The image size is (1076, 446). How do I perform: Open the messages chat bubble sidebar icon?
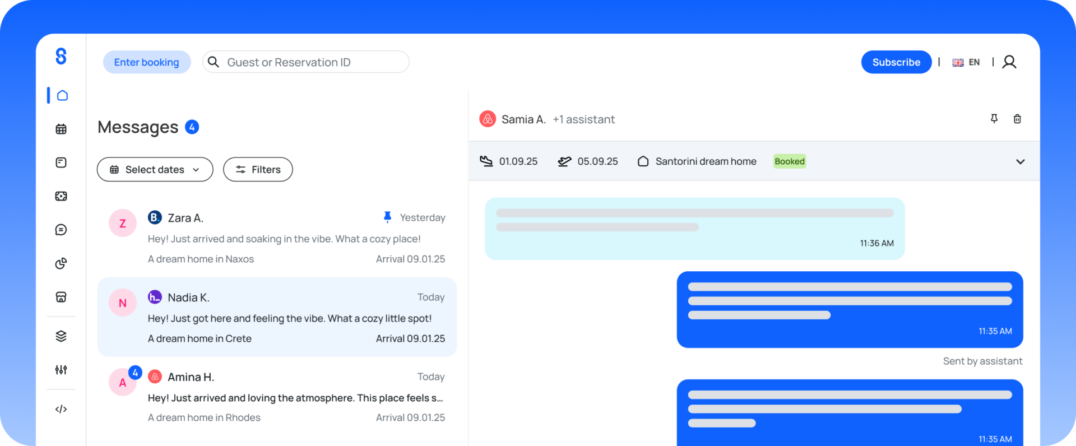tap(61, 230)
